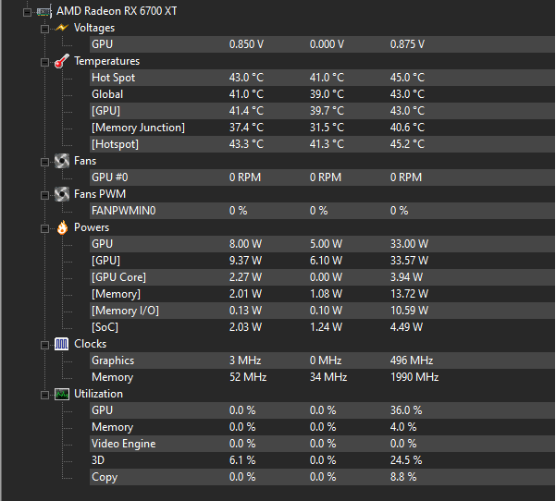Collapse the Clocks section

44,345
